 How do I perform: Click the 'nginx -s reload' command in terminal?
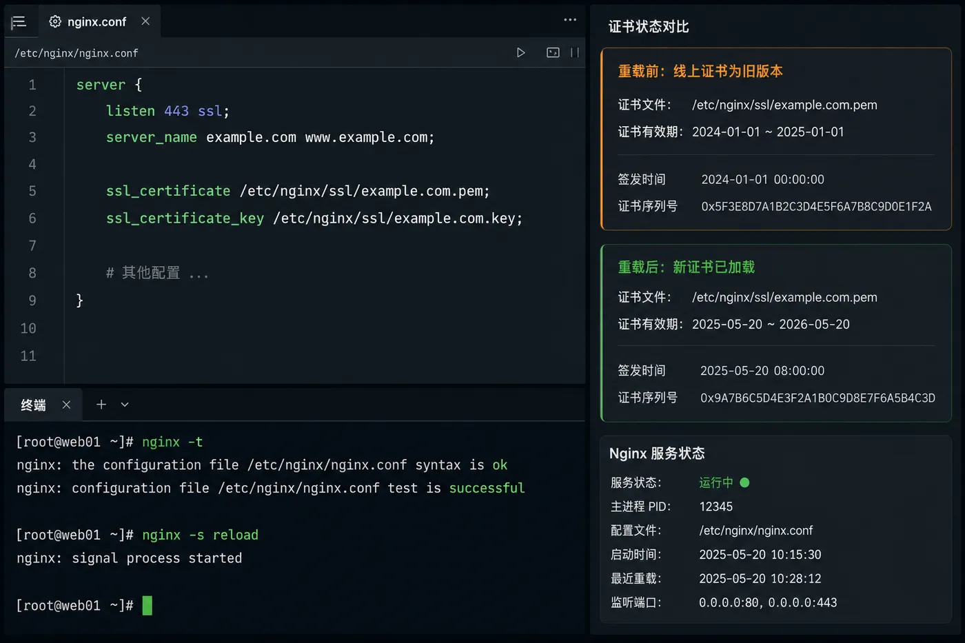[200, 535]
